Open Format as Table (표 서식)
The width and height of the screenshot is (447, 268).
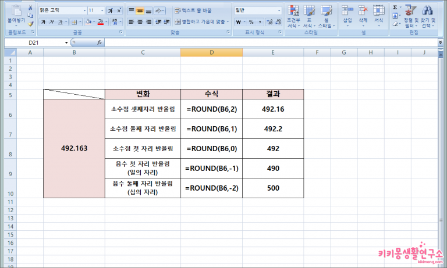[309, 16]
